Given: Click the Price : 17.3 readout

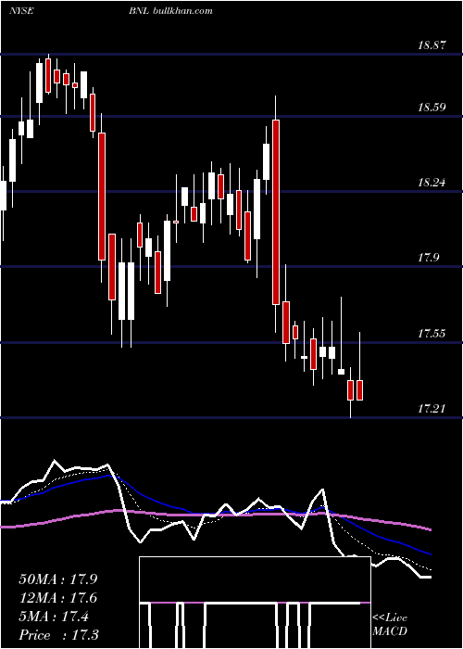Looking at the screenshot, I should point(58,635).
